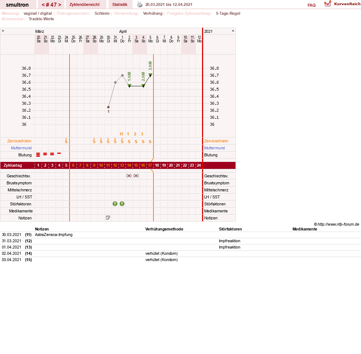Image resolution: width=361 pixels, height=354 pixels.
Task: Select the bleeding symbol on cycle day 1
Action: (38, 155)
